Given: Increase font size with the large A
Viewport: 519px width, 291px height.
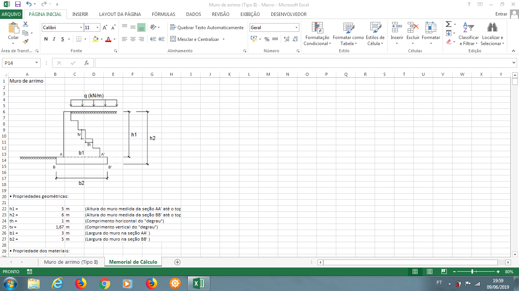Looking at the screenshot, I should point(105,28).
